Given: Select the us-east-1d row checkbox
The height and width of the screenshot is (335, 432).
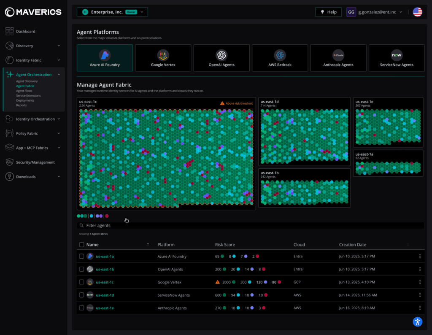Looking at the screenshot, I should tap(81, 295).
